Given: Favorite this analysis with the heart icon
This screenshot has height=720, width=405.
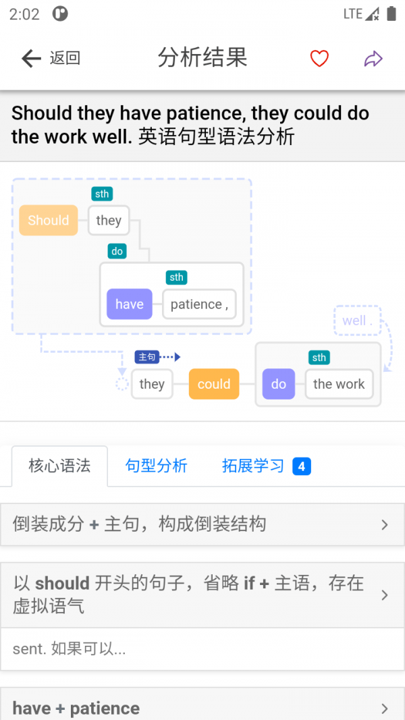Looking at the screenshot, I should [x=319, y=59].
